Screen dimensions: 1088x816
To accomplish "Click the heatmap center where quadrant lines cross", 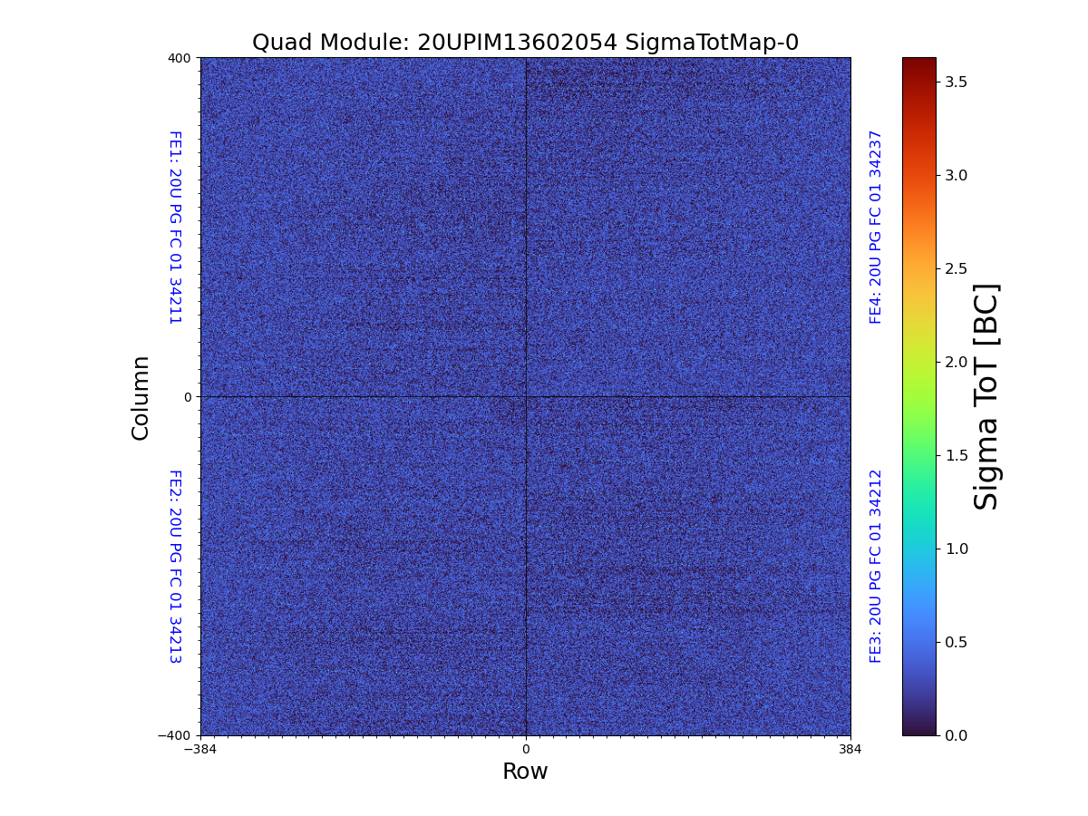I will tap(526, 397).
